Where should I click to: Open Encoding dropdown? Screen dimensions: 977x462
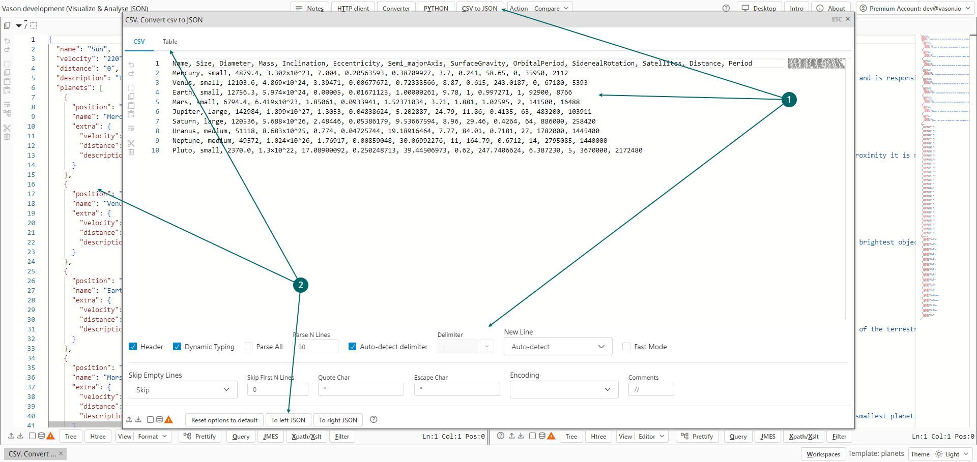pyautogui.click(x=564, y=389)
